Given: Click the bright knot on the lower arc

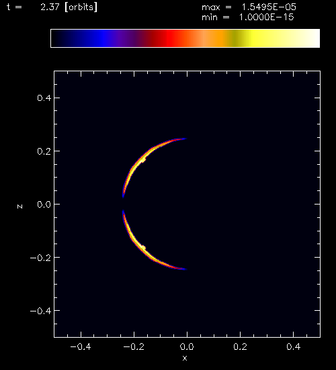Looking at the screenshot, I should point(143,248).
